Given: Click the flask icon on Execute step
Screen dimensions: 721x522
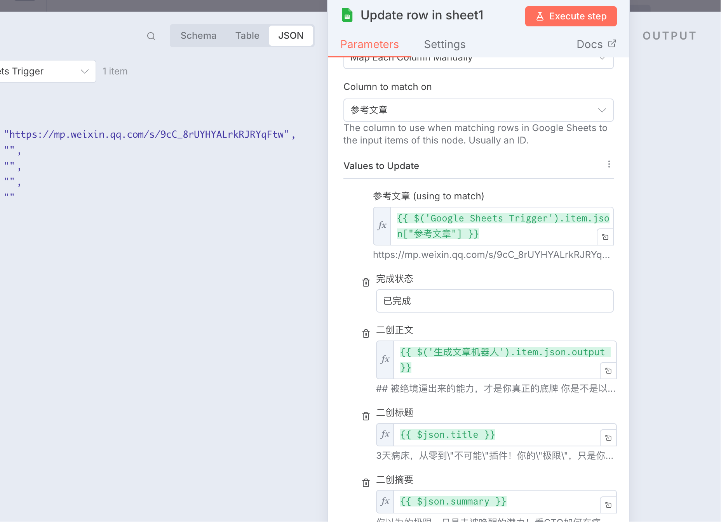Looking at the screenshot, I should pyautogui.click(x=540, y=16).
